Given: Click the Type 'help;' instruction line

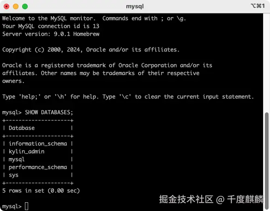Looking at the screenshot, I should click(128, 97).
